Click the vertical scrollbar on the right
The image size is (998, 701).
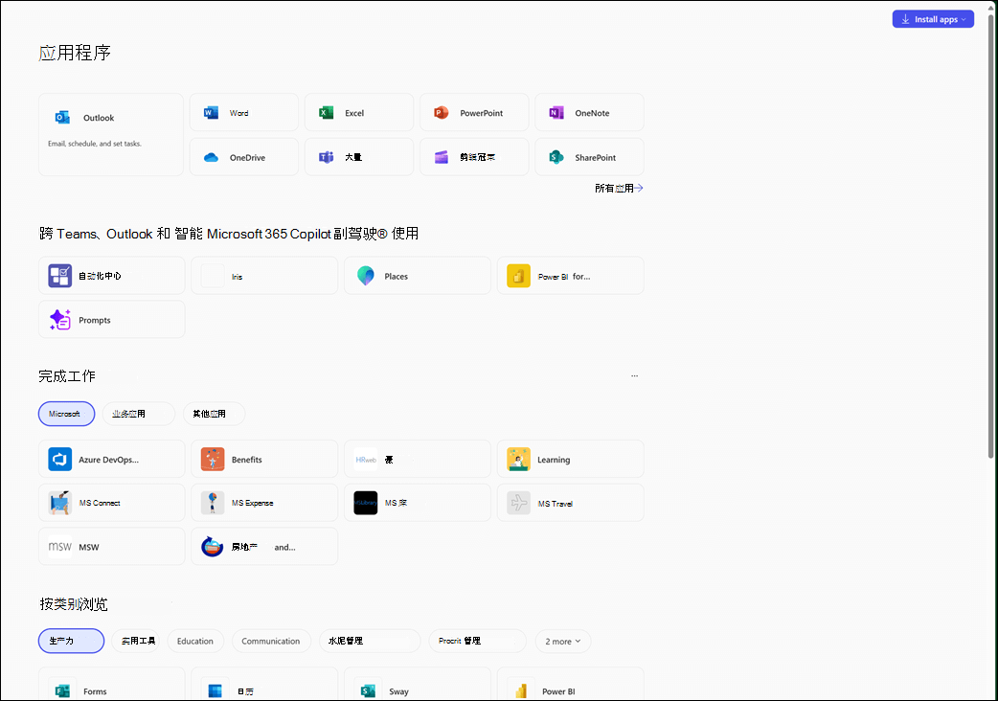click(x=990, y=236)
